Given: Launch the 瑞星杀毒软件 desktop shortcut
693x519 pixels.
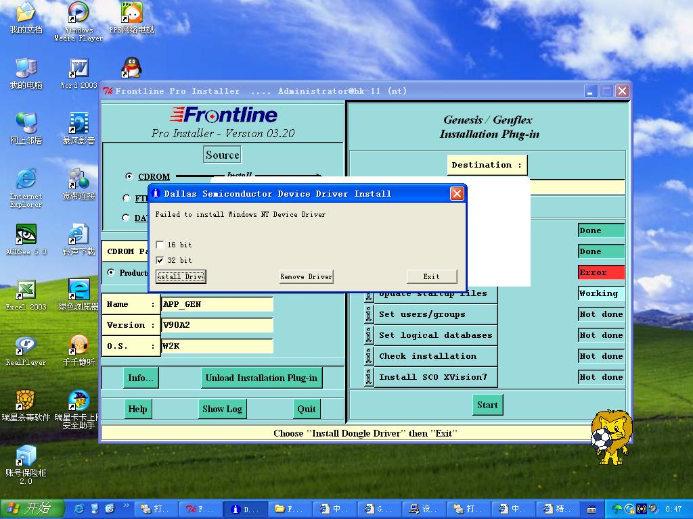Looking at the screenshot, I should click(26, 406).
